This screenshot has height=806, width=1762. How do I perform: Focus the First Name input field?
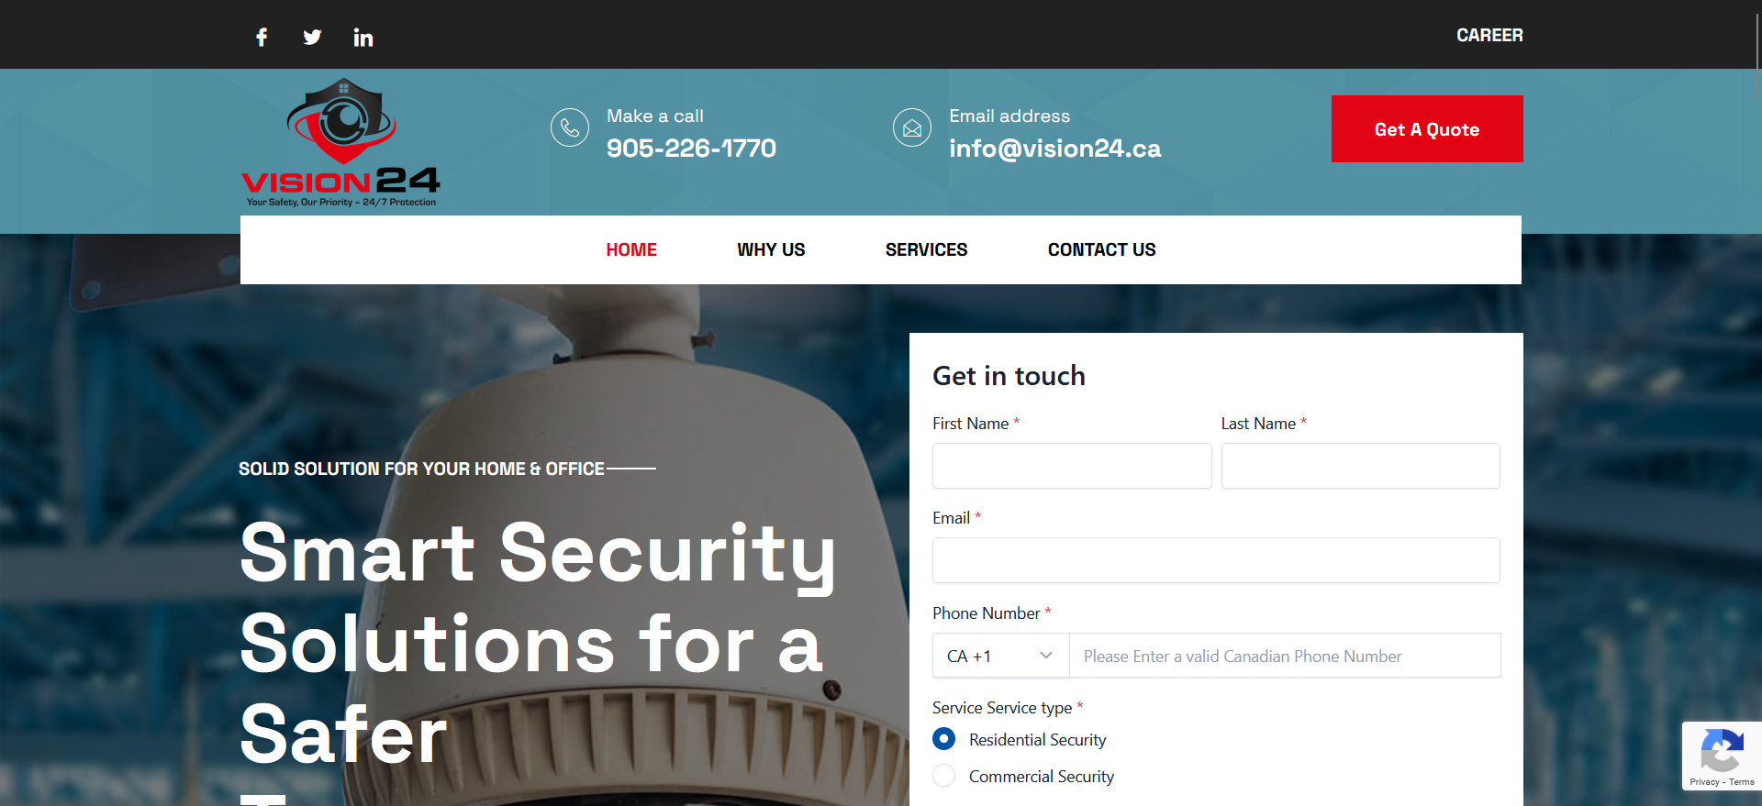[1072, 466]
